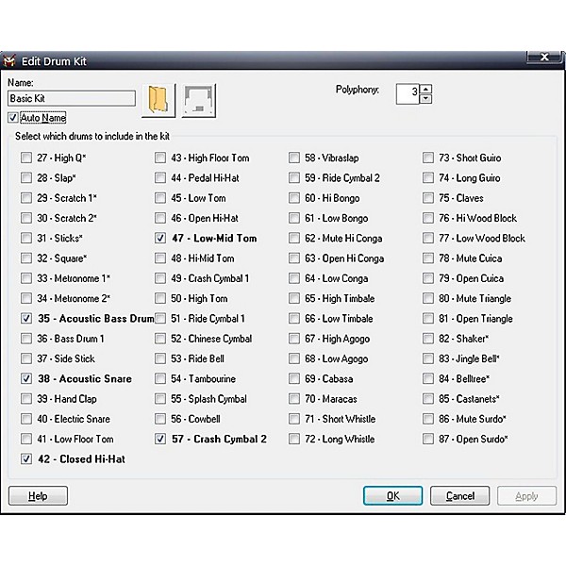Click the 67 - High Agogo label
The height and width of the screenshot is (566, 566).
pos(337,339)
